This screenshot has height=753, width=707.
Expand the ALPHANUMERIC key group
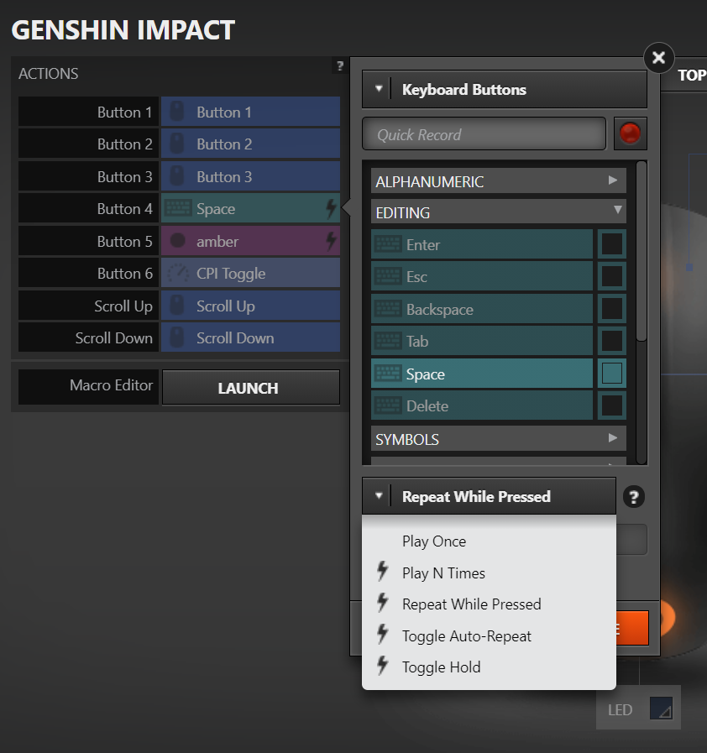[499, 181]
